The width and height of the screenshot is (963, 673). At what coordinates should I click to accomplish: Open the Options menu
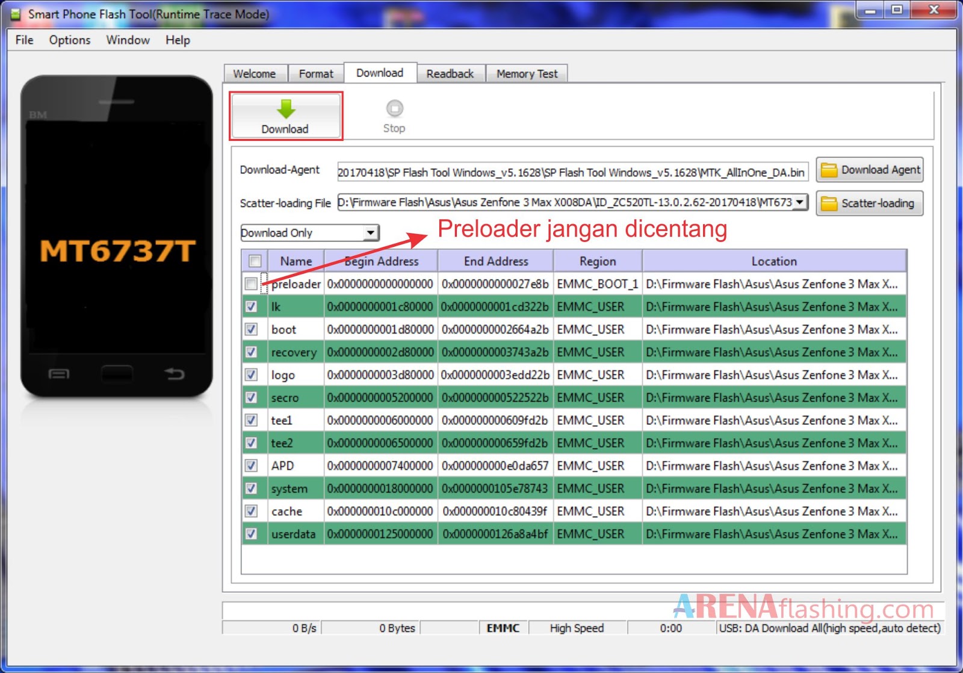pyautogui.click(x=69, y=40)
